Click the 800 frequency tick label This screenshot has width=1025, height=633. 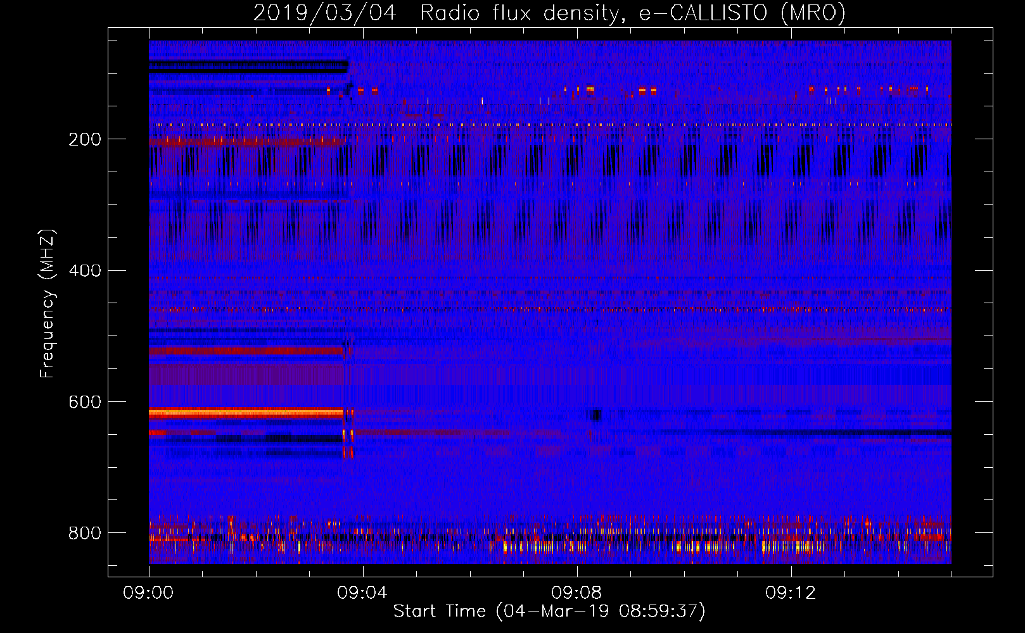[x=85, y=533]
